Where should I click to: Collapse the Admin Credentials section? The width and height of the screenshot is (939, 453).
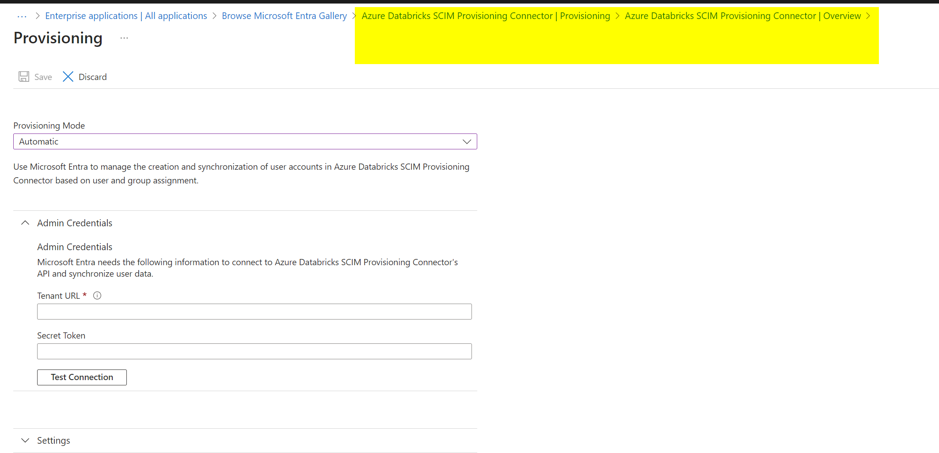pyautogui.click(x=25, y=223)
